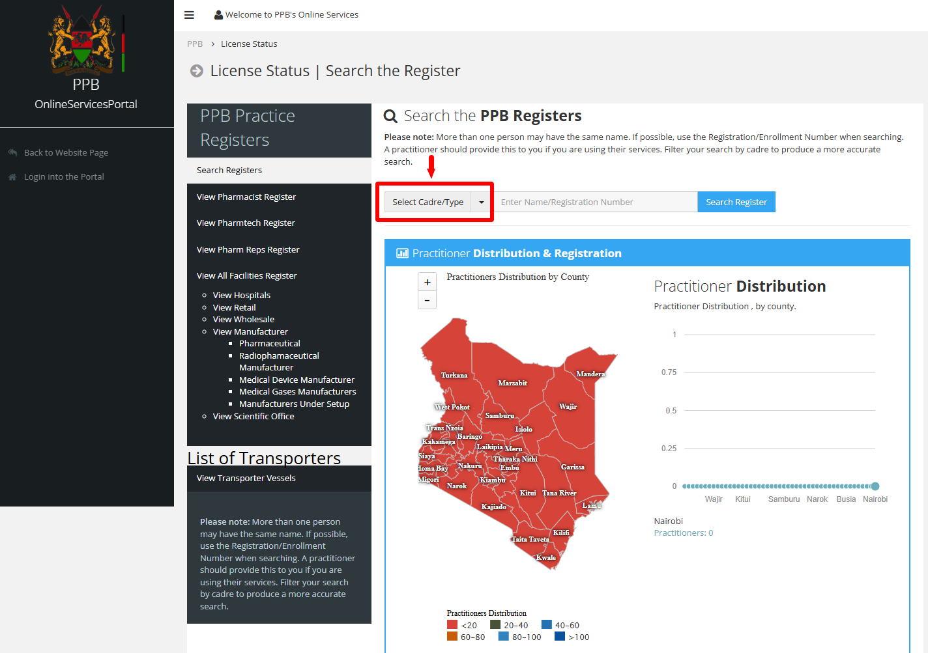
Task: Click License Status in the breadcrumb
Action: (x=249, y=44)
